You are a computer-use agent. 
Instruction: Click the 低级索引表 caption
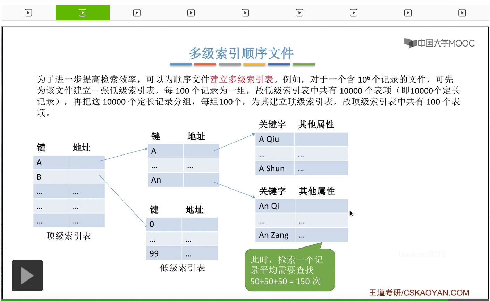pyautogui.click(x=183, y=268)
